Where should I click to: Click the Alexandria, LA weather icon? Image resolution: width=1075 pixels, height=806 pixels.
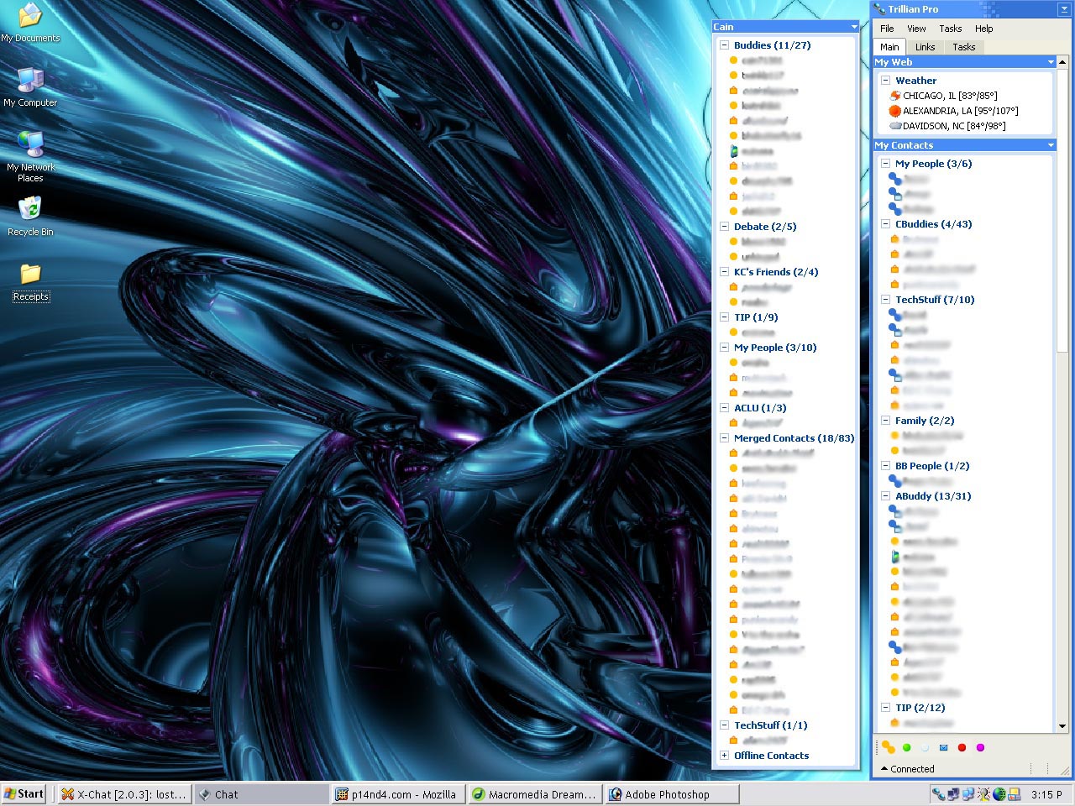point(894,110)
